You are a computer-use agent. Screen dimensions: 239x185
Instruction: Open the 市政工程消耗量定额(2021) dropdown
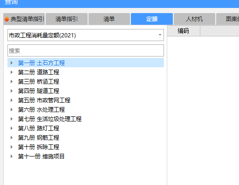(x=86, y=35)
